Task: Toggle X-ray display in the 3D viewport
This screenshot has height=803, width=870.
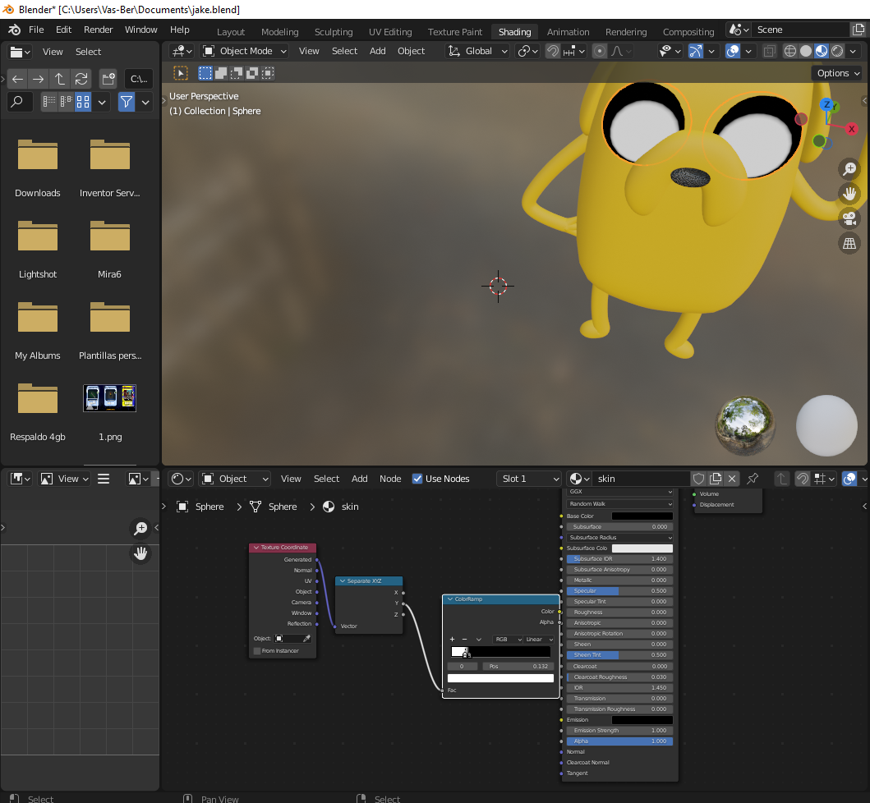Action: coord(769,52)
